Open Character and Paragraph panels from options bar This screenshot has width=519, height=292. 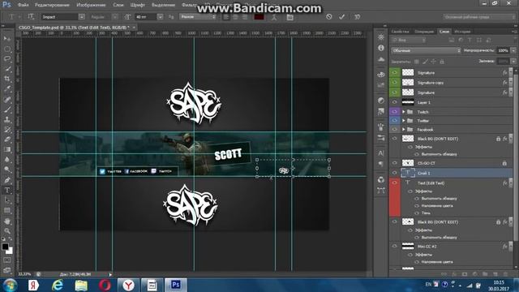290,17
